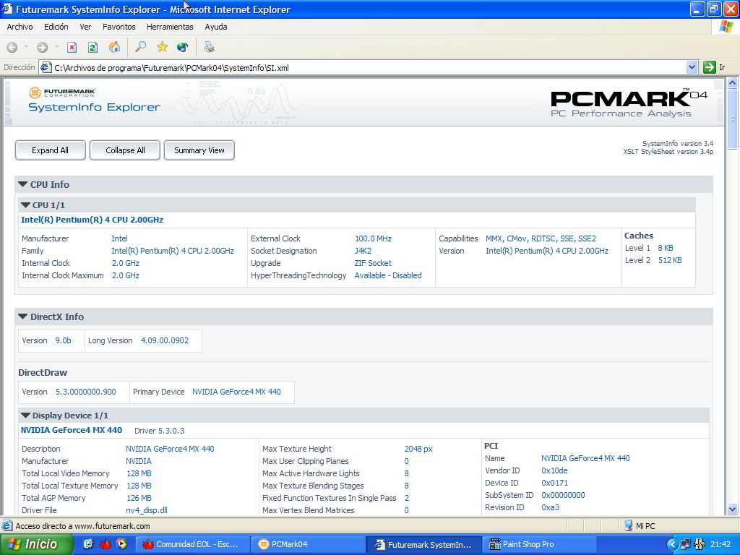Launch Internet Explorer from quick launch
740x555 pixels.
coord(88,544)
